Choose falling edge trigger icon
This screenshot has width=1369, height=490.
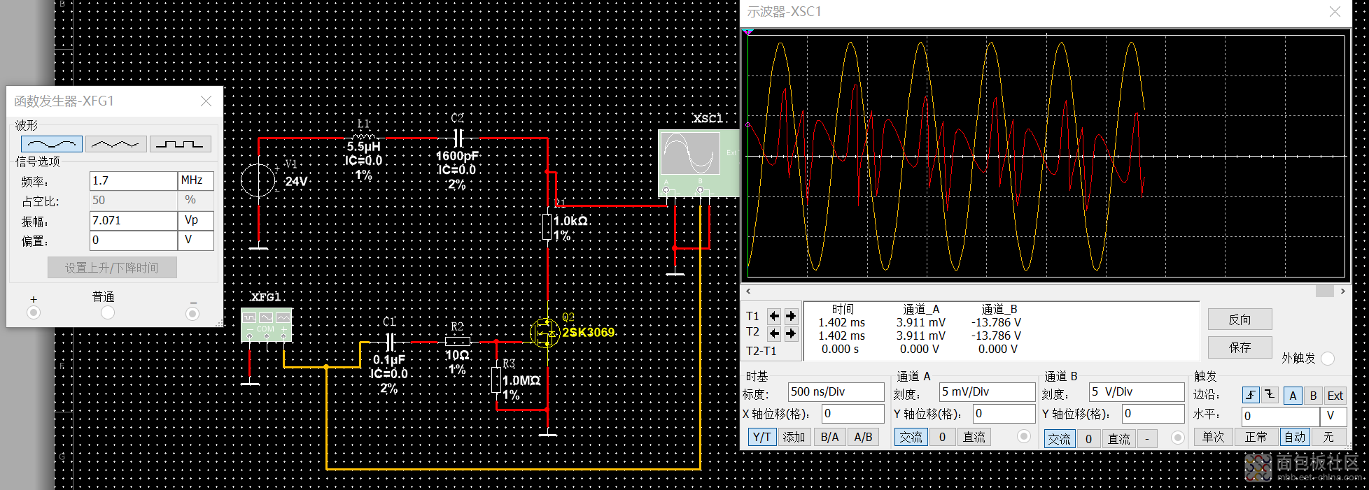pyautogui.click(x=1270, y=395)
